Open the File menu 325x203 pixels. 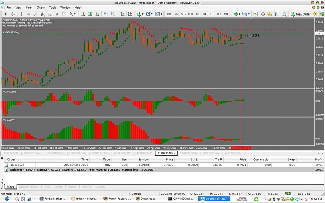tap(9, 8)
